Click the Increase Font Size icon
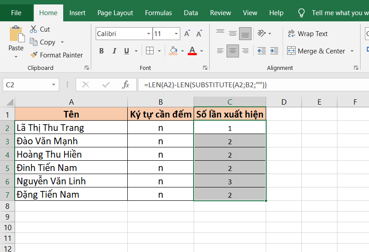Screen dimensions: 369x252 point(187,34)
